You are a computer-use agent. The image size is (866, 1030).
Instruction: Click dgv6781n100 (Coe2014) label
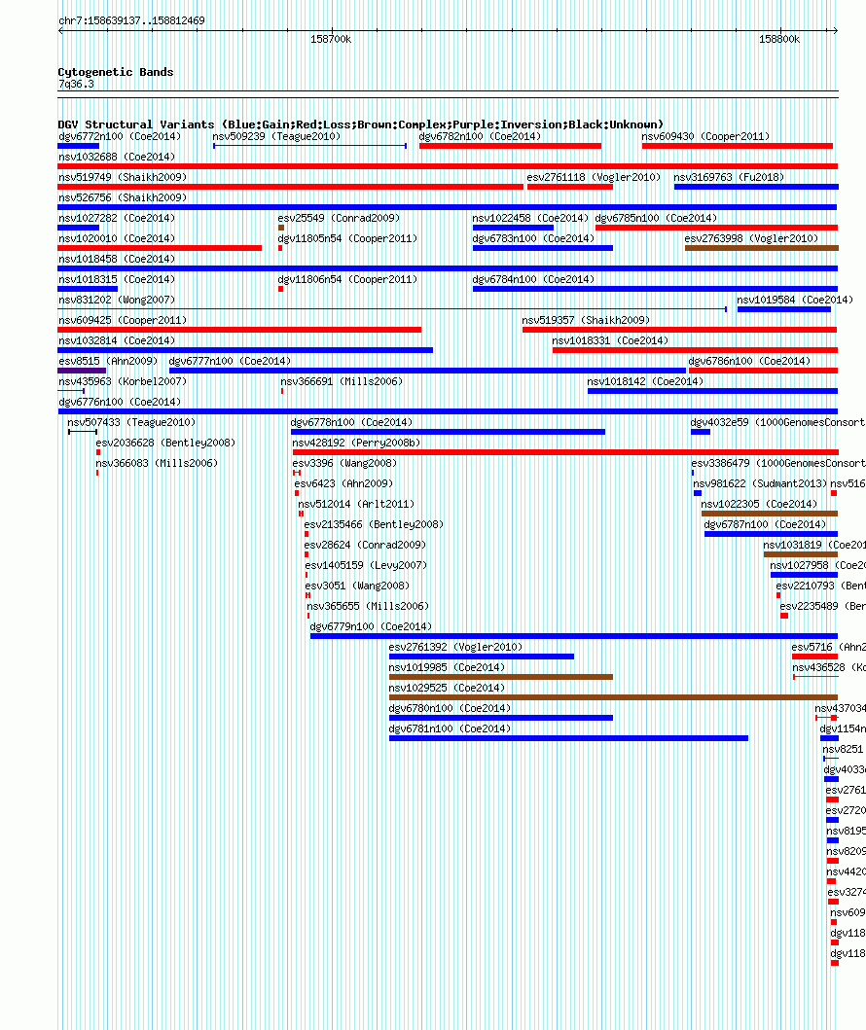coord(450,728)
